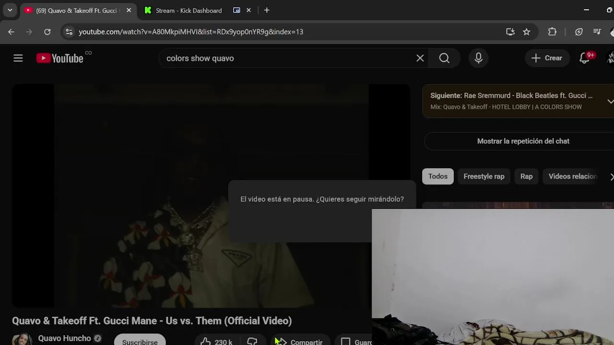Open the tab search dropdown arrow
Screen dimensions: 614x345
[x=10, y=10]
